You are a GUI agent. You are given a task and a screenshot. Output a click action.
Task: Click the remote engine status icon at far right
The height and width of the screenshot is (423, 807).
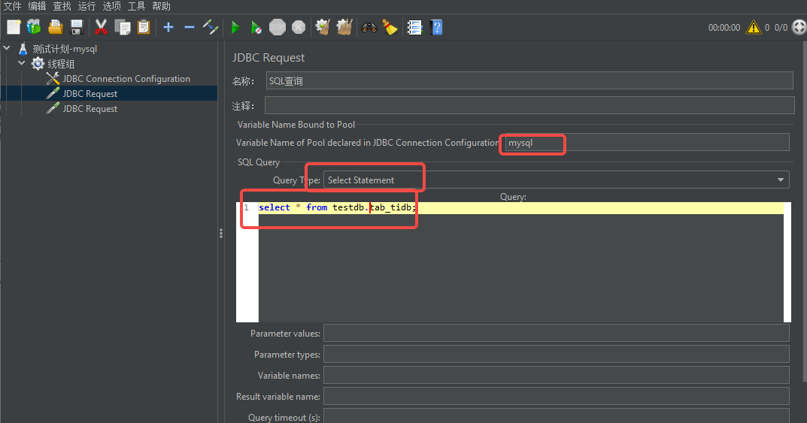[799, 27]
